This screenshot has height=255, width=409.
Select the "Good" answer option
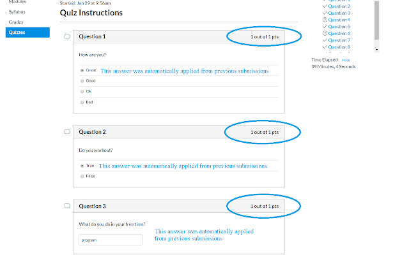point(82,81)
